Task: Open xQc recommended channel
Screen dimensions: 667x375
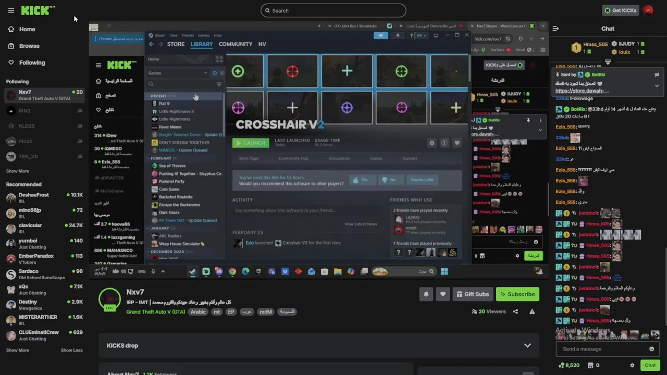Action: (44, 290)
